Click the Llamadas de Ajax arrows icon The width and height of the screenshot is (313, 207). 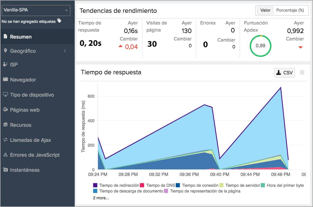click(5, 140)
